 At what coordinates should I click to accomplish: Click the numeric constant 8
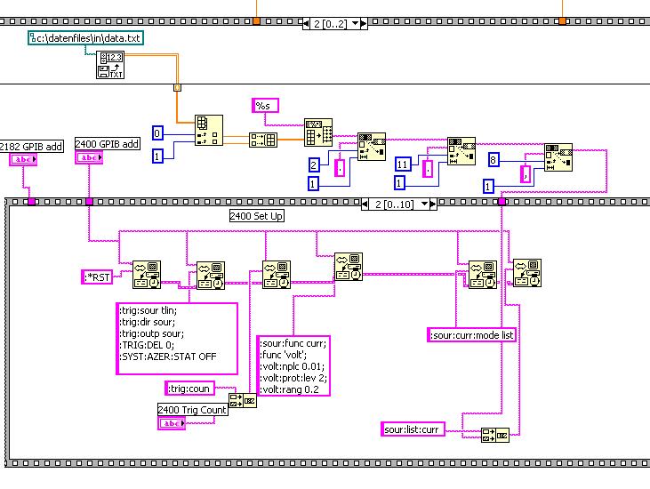tap(493, 159)
